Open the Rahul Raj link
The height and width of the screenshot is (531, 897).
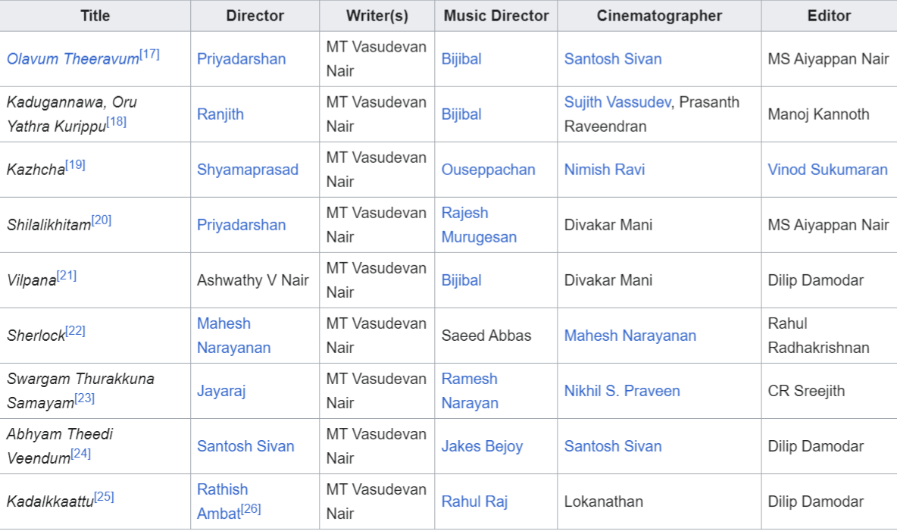(474, 501)
